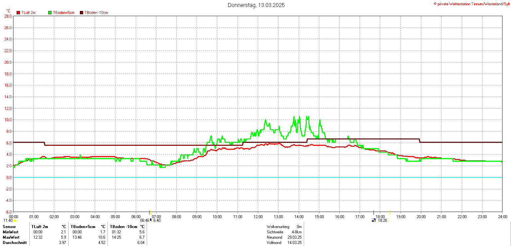Click the red TLuft 2m legend swatch
Screen dimensions: 511x246
click(18, 13)
